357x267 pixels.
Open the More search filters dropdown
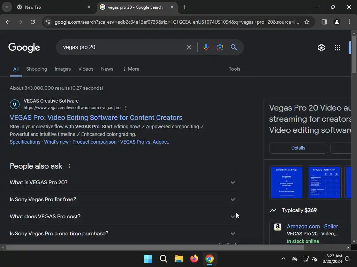click(x=131, y=69)
